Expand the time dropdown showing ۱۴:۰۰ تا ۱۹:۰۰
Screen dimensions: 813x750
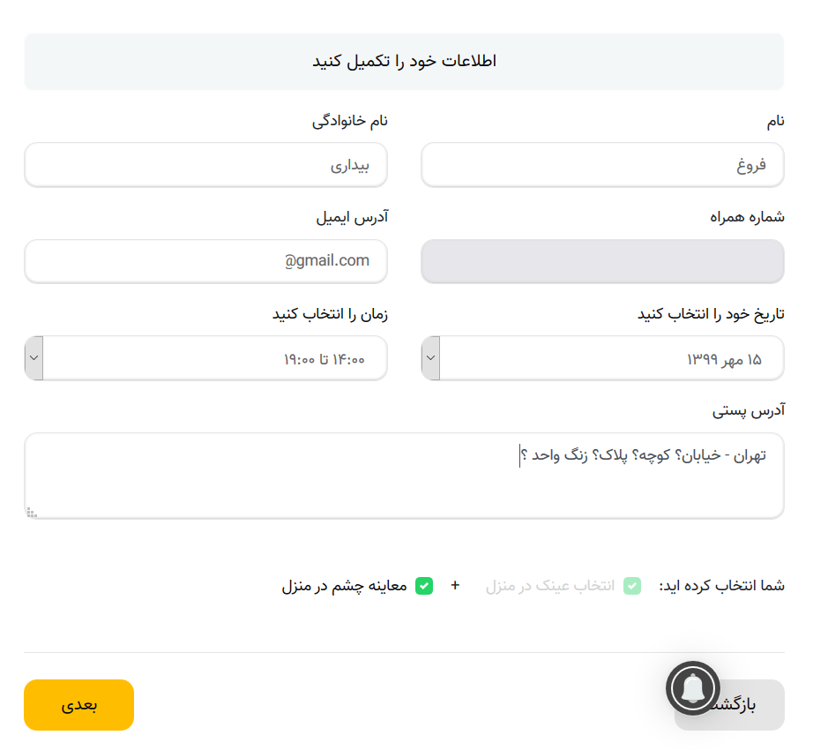205,358
